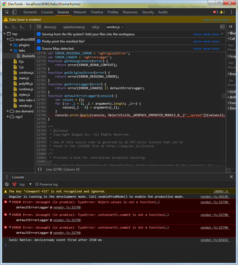
Task: Open the Audits panel tab
Action: point(163,12)
